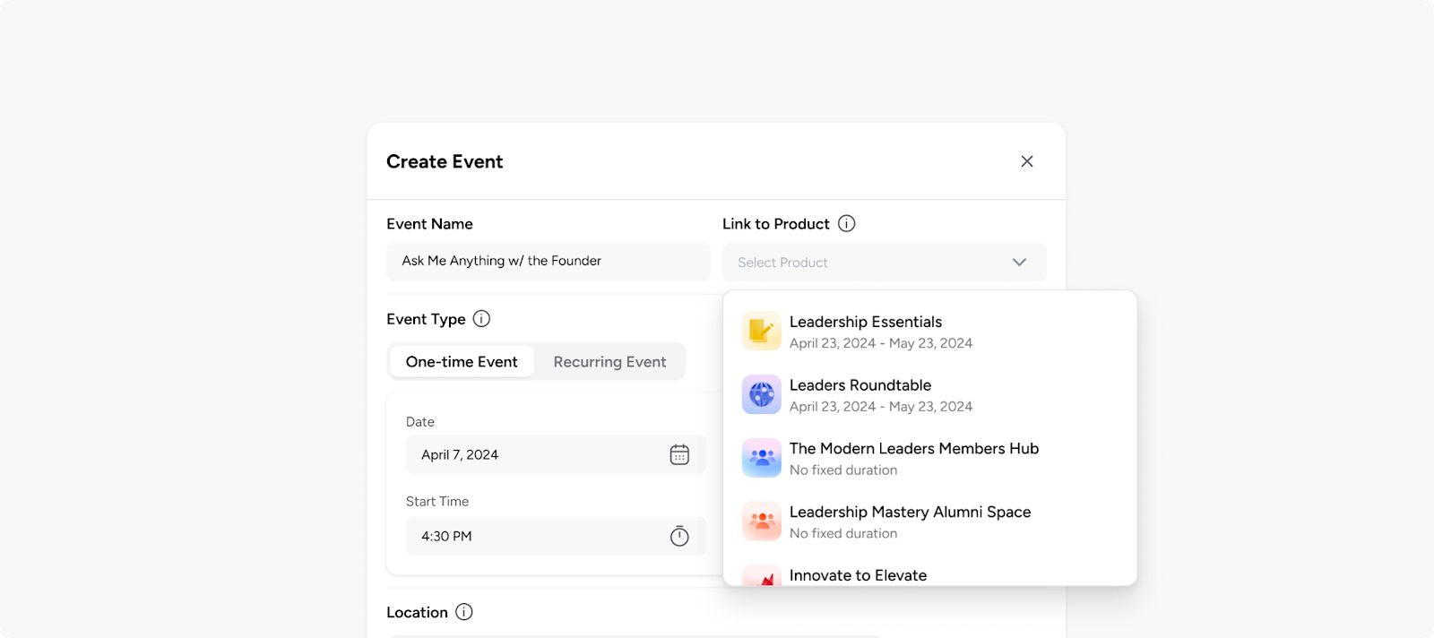Select the One-time Event option
The width and height of the screenshot is (1434, 638).
(462, 362)
